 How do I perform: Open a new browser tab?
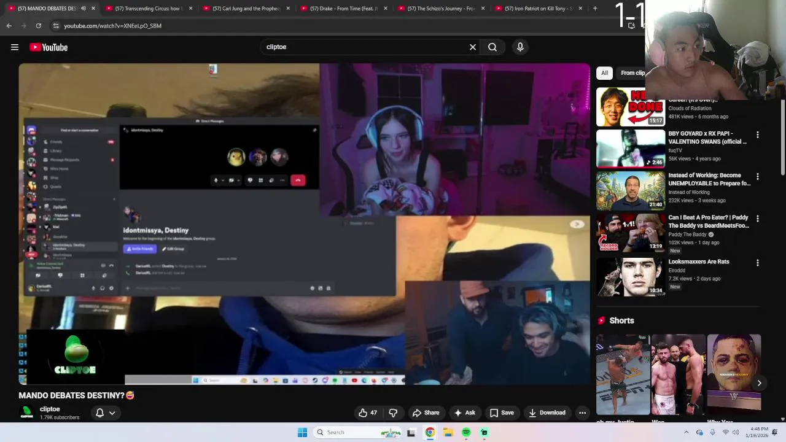pos(595,9)
